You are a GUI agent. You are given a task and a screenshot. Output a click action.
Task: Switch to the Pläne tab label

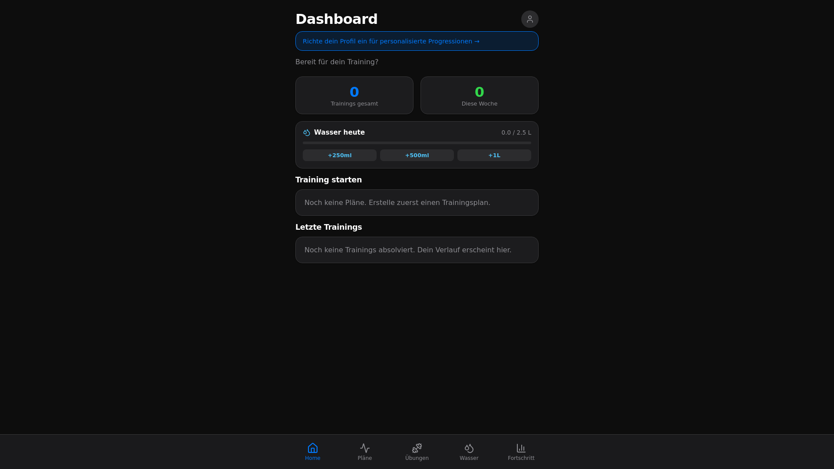(365, 458)
